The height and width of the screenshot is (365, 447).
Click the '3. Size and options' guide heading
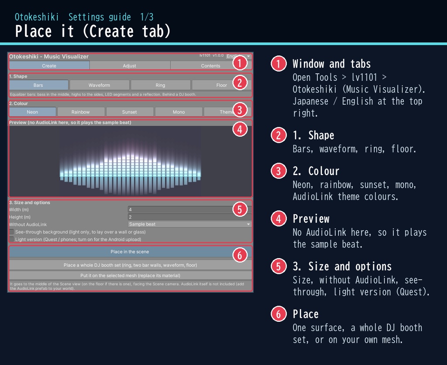tap(342, 266)
